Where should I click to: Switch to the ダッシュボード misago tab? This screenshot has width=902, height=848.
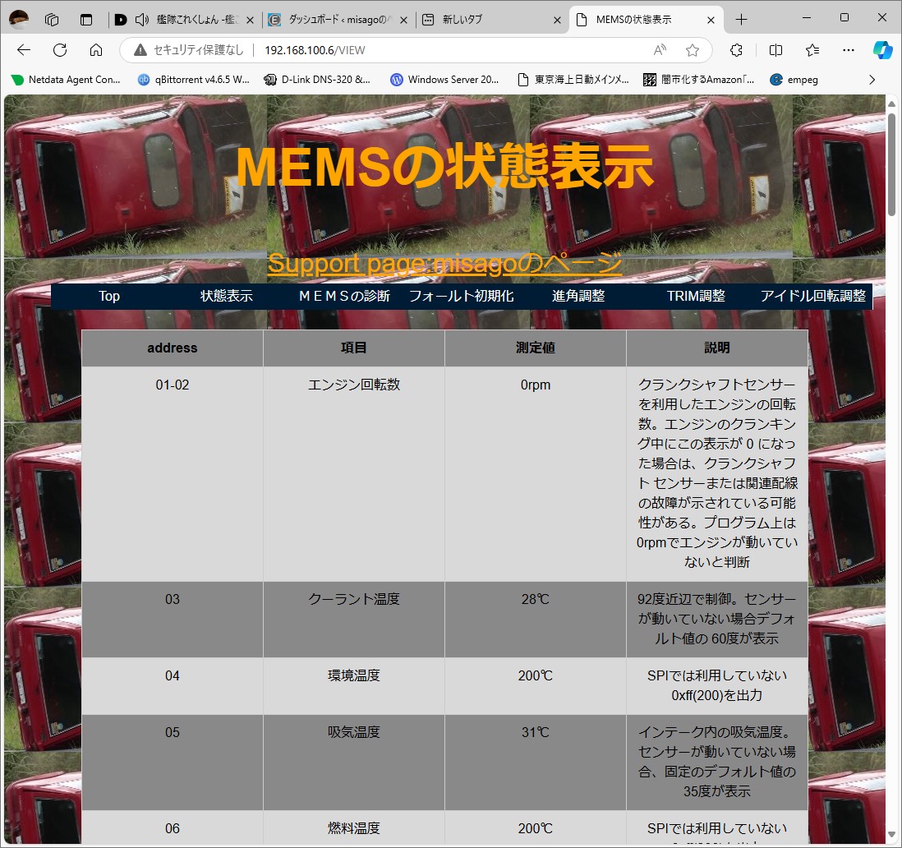(338, 20)
